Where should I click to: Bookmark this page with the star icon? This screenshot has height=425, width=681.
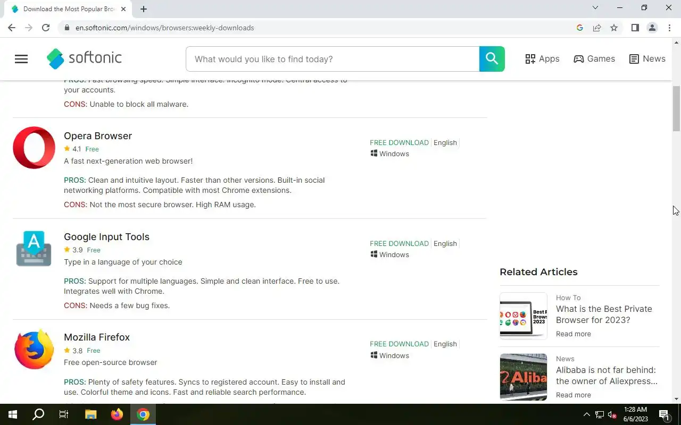[x=614, y=28]
